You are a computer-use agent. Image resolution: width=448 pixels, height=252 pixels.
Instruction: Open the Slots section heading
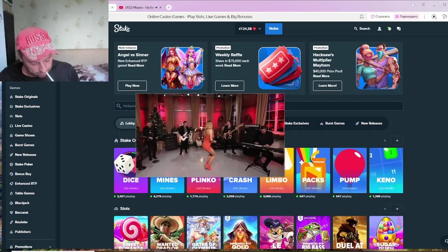pos(125,209)
